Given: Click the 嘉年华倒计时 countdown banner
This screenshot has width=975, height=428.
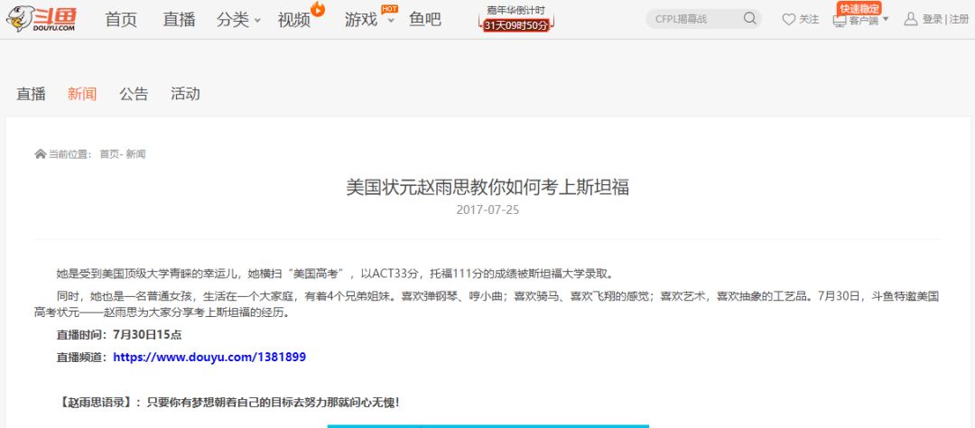Looking at the screenshot, I should (x=516, y=18).
